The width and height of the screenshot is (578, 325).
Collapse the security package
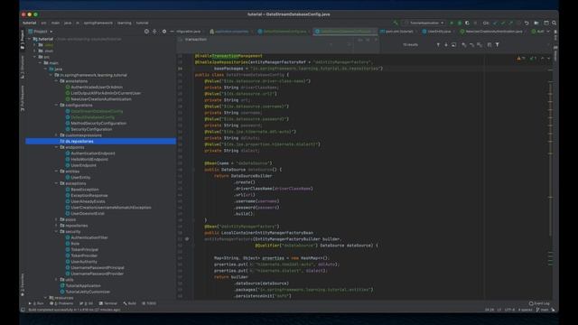(x=57, y=231)
